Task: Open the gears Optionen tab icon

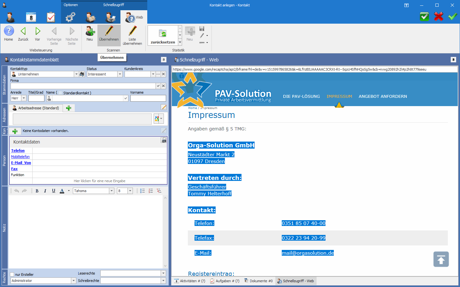Action: (70, 17)
